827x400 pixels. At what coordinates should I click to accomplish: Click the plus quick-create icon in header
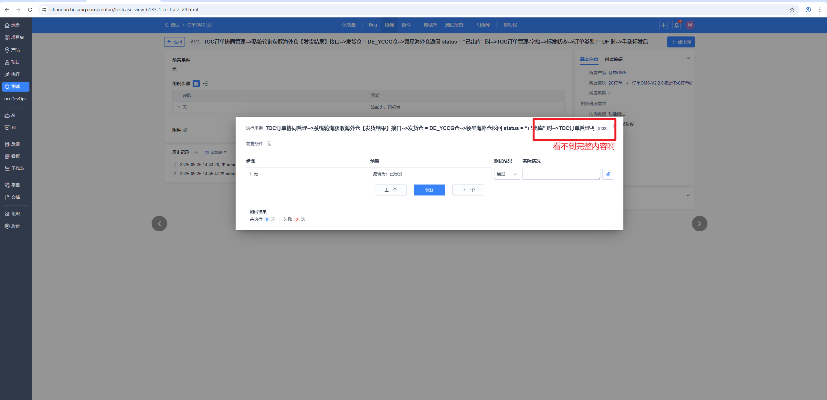pyautogui.click(x=663, y=25)
